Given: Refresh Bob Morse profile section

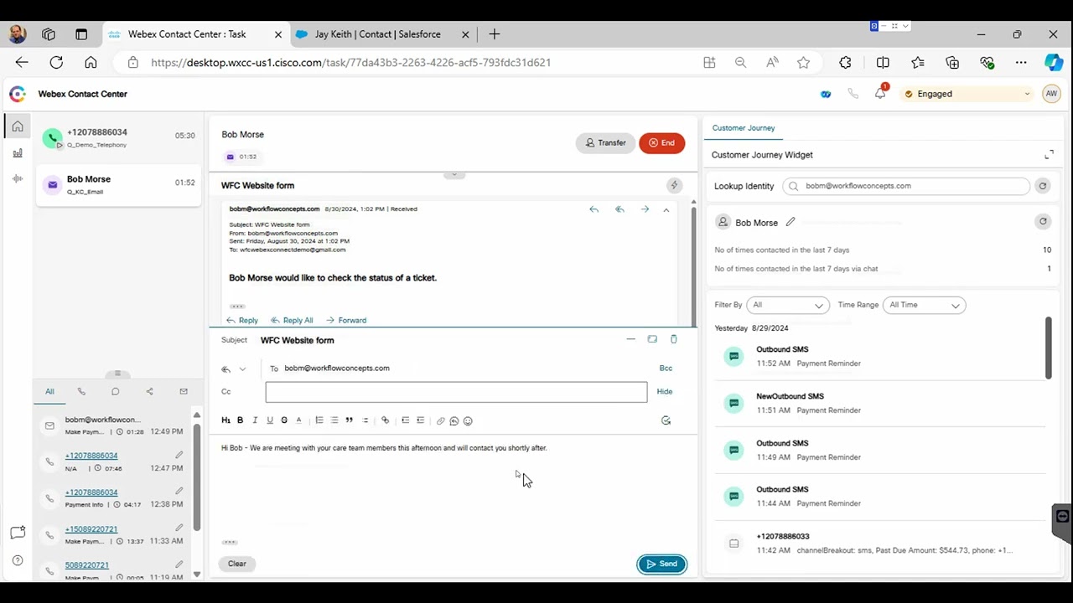Looking at the screenshot, I should (x=1043, y=222).
